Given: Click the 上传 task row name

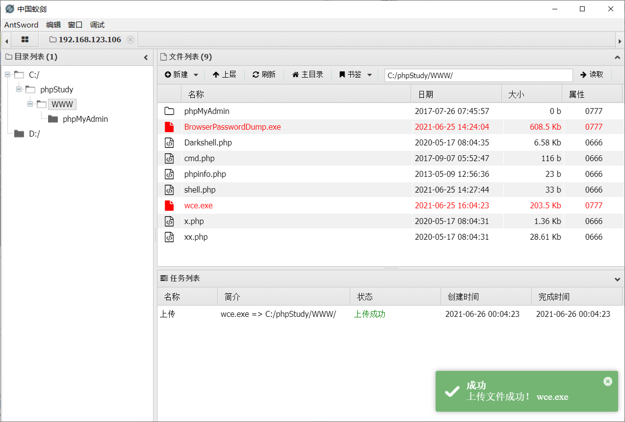Looking at the screenshot, I should (167, 314).
